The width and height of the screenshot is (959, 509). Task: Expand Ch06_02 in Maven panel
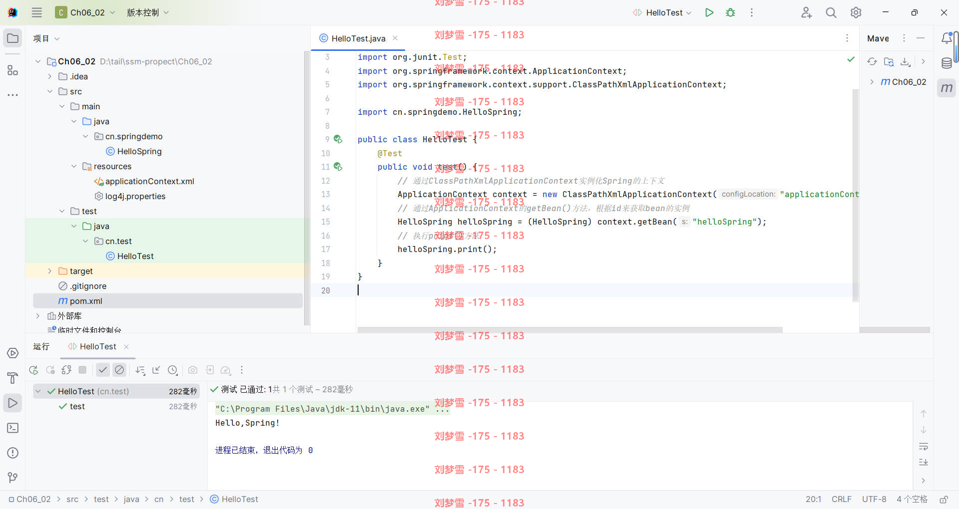pos(872,82)
